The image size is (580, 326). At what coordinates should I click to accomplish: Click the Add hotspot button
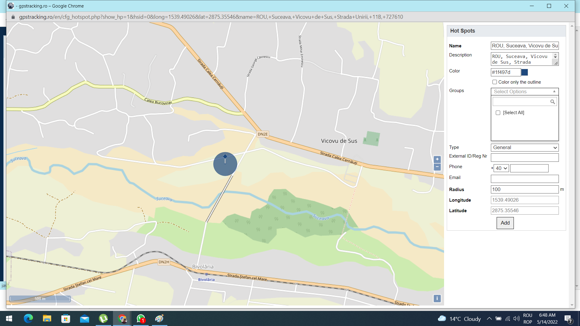pos(505,223)
